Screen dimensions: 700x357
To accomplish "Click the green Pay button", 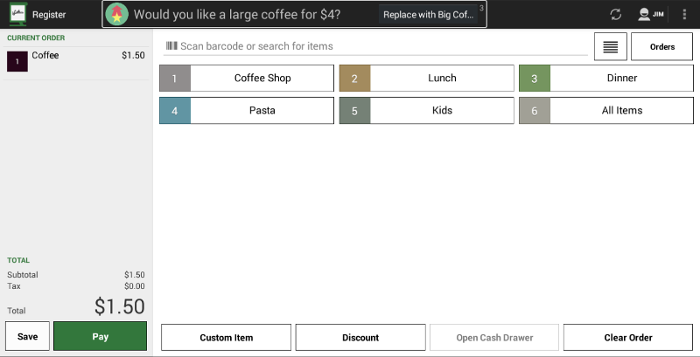I will [x=100, y=337].
